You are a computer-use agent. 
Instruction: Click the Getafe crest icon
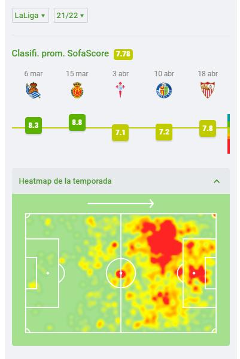164,90
